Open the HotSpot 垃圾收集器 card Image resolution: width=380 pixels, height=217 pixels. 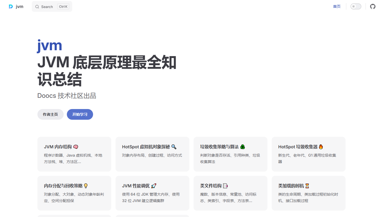(309, 154)
